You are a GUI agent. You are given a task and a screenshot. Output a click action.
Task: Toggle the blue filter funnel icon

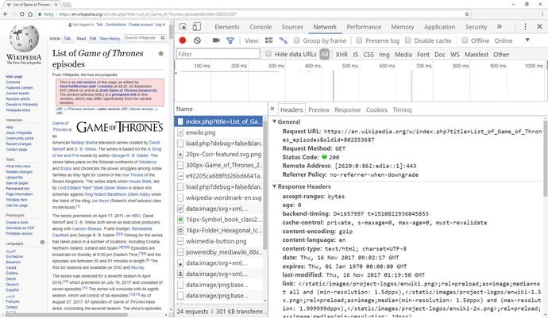pyautogui.click(x=230, y=41)
